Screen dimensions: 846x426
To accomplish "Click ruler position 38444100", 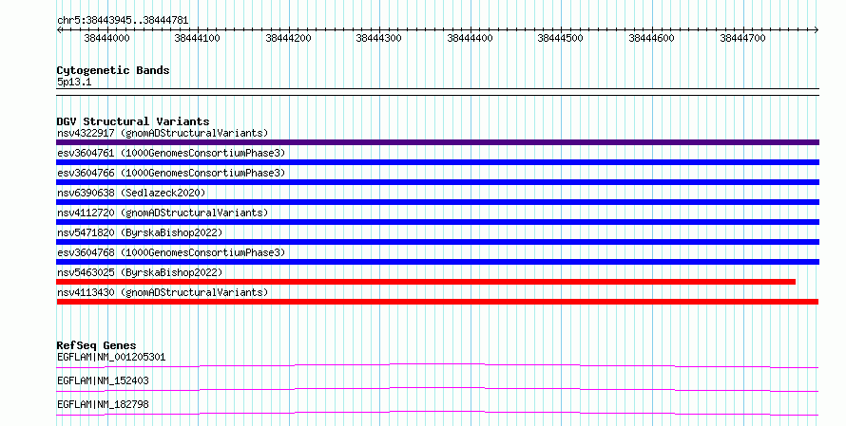I will (x=198, y=38).
